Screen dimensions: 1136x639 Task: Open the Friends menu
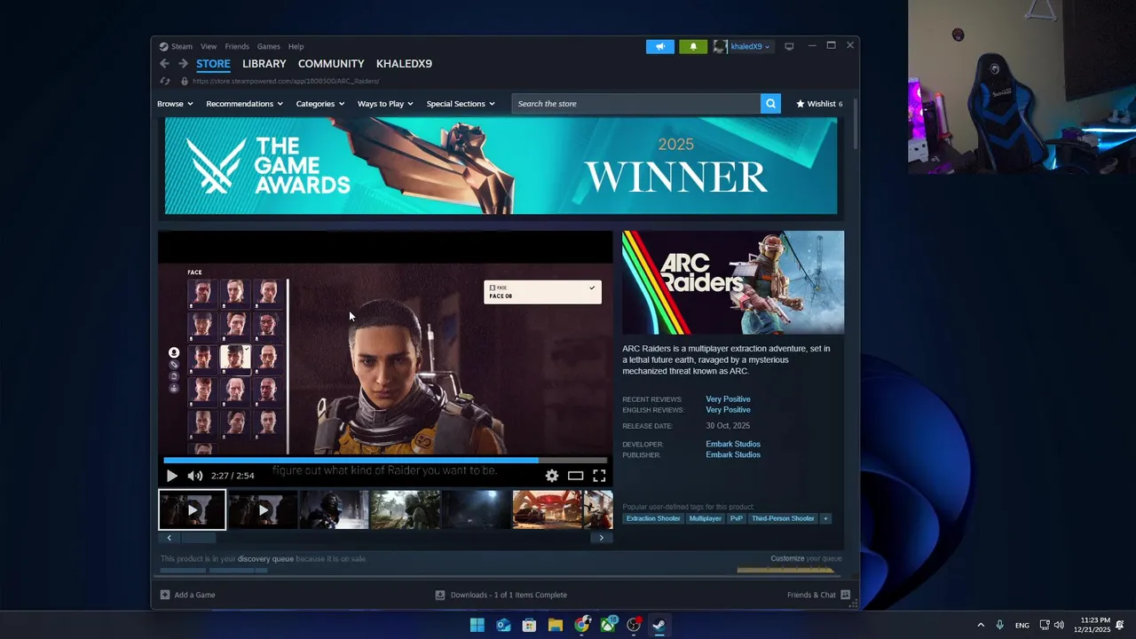(x=237, y=47)
